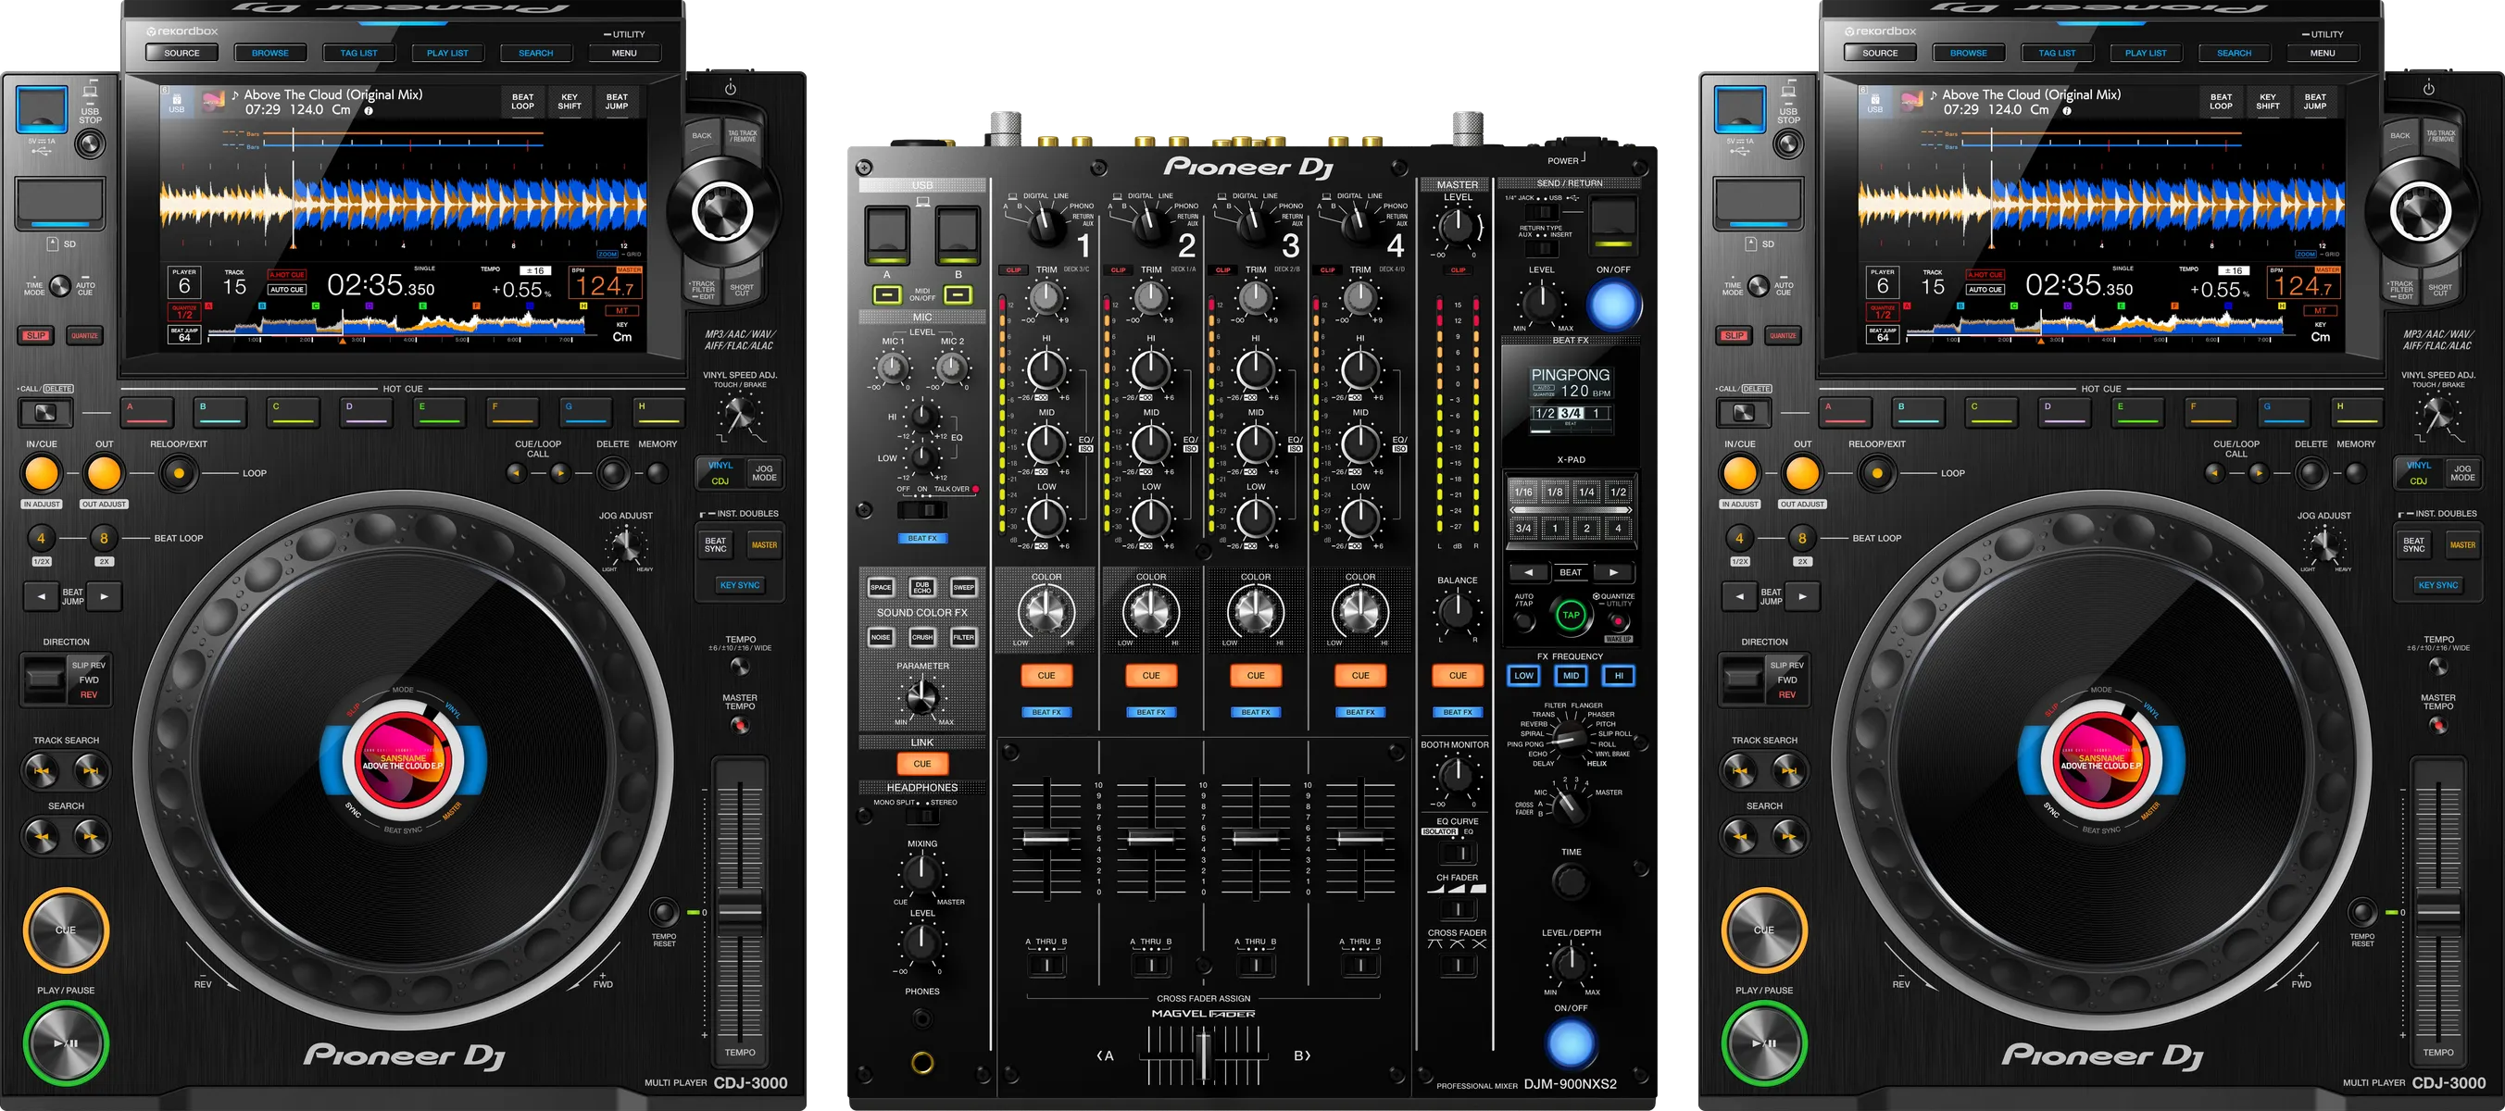
Task: Tap KEY SHIFT on left CDJ touchscreen
Action: (x=570, y=101)
